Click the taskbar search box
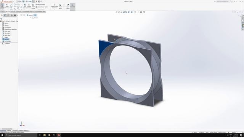 (21, 135)
